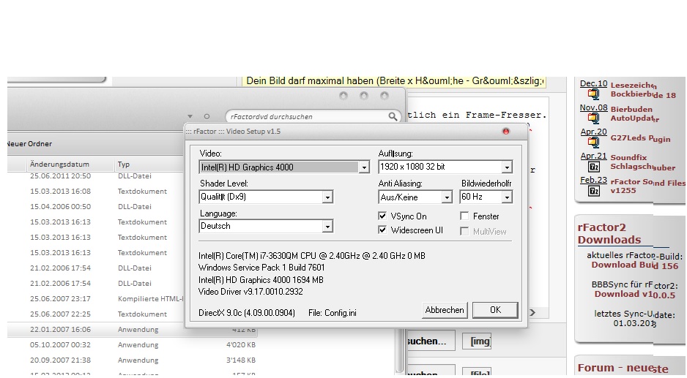Click the monitor icon beside Lesezeichen Bockbierbude

click(594, 94)
